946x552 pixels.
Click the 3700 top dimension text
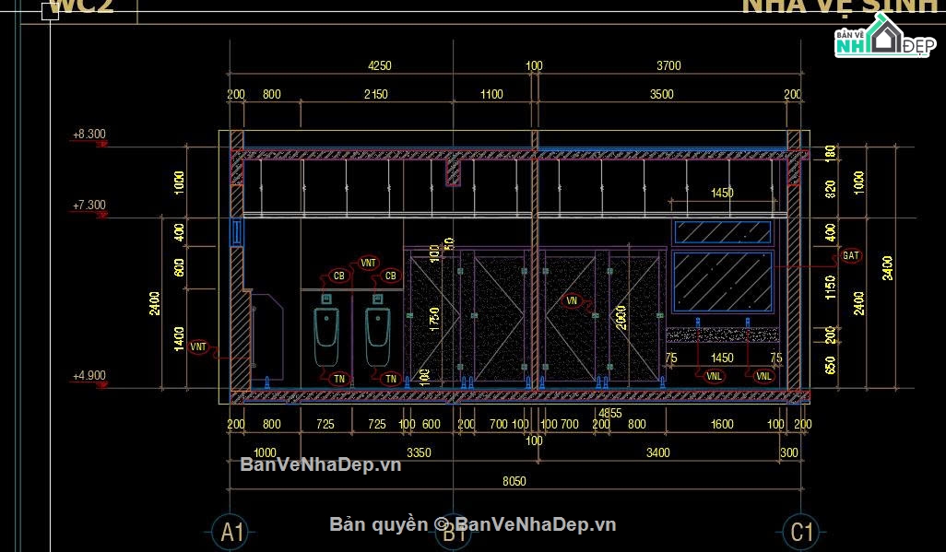pos(668,65)
